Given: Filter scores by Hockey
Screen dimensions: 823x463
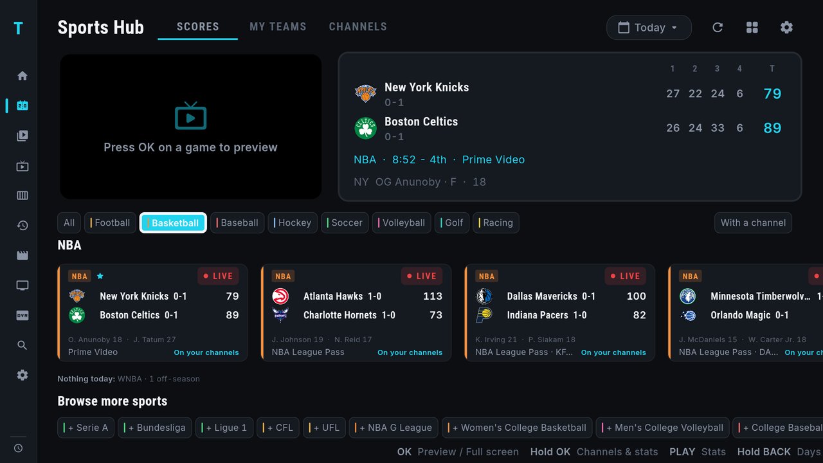Looking at the screenshot, I should [293, 222].
